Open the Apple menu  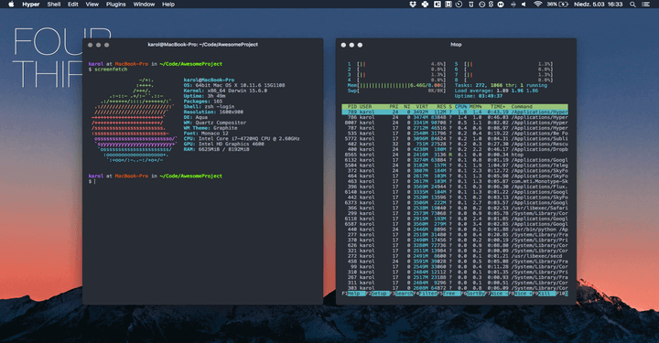(x=11, y=5)
